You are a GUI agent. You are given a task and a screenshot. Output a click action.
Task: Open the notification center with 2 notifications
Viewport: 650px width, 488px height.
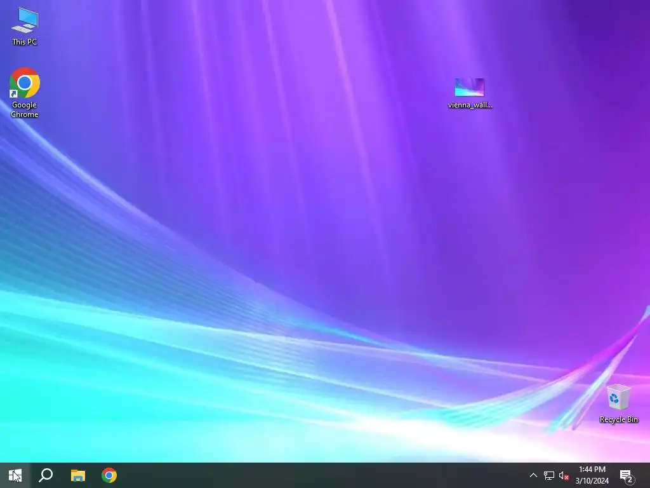click(627, 475)
